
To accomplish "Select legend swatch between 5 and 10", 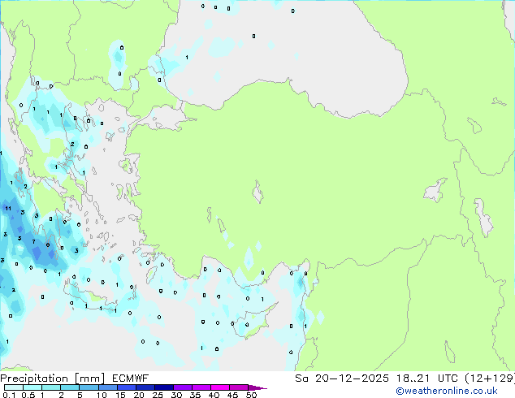I will [89, 387].
